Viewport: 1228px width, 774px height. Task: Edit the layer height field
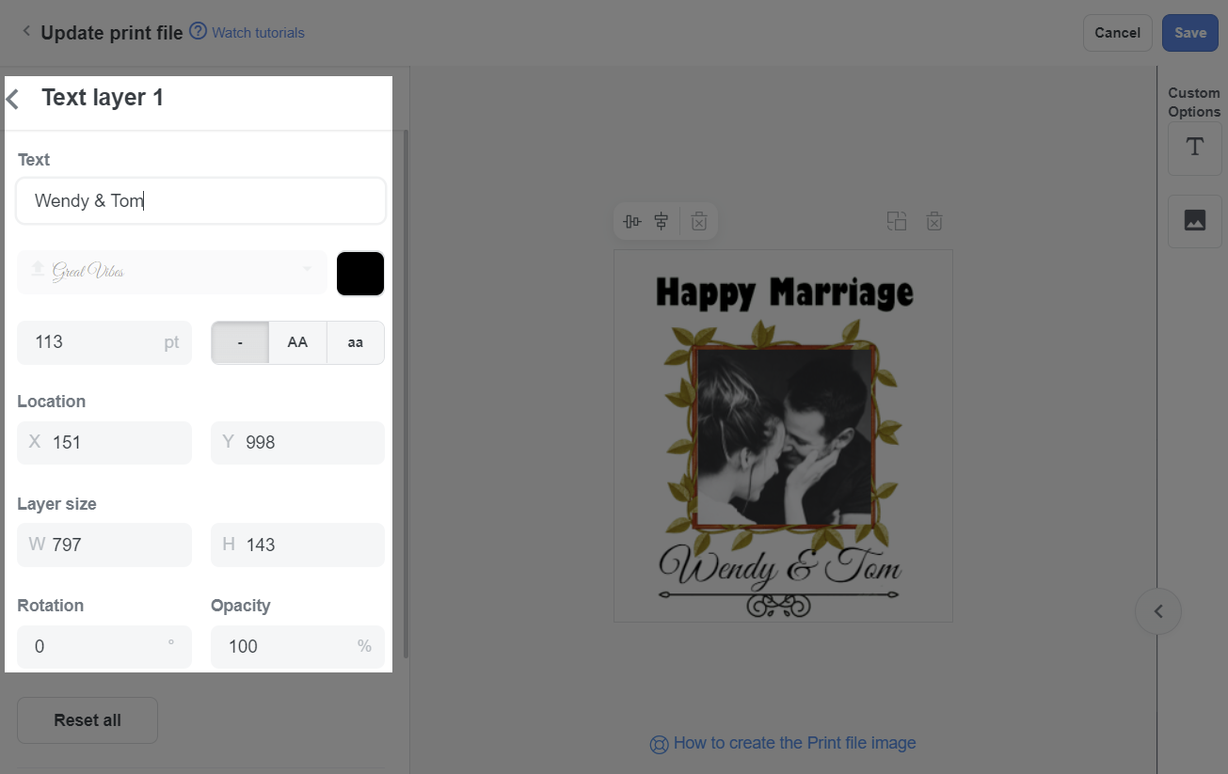(297, 545)
